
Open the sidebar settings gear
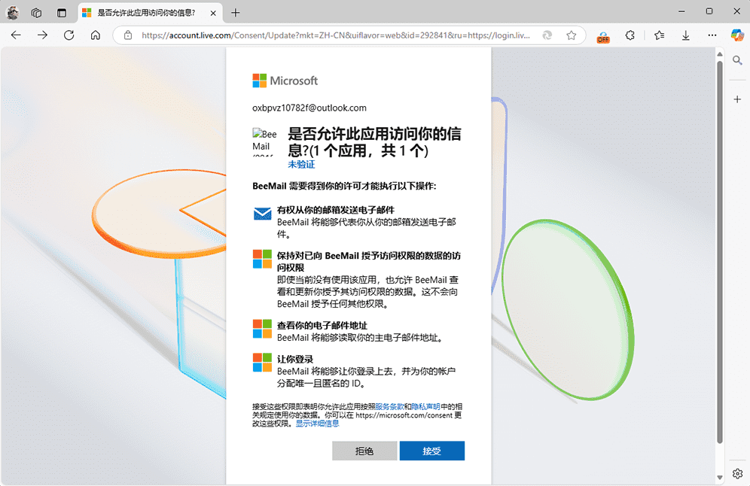[x=737, y=473]
